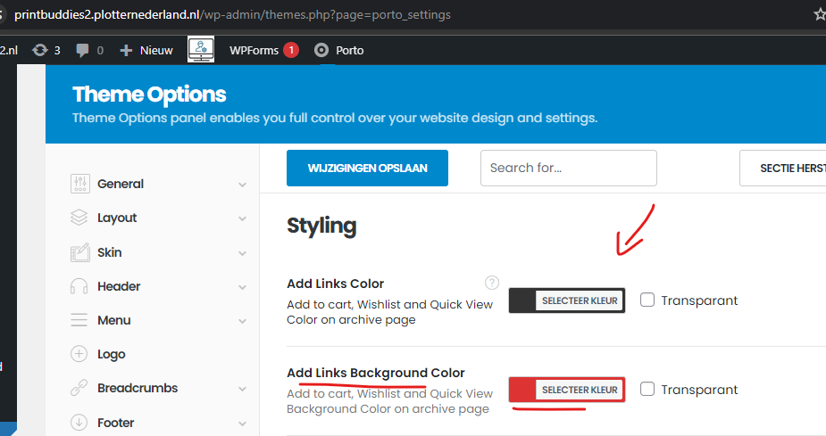Click the comments count 0
This screenshot has width=826, height=436.
click(100, 51)
